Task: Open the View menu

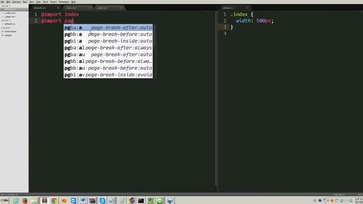Action: click(x=32, y=2)
